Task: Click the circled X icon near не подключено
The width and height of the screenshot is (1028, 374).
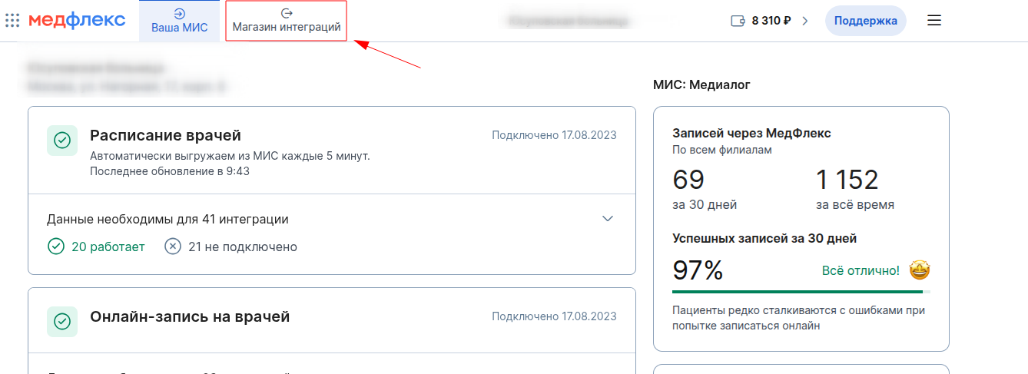Action: 173,247
